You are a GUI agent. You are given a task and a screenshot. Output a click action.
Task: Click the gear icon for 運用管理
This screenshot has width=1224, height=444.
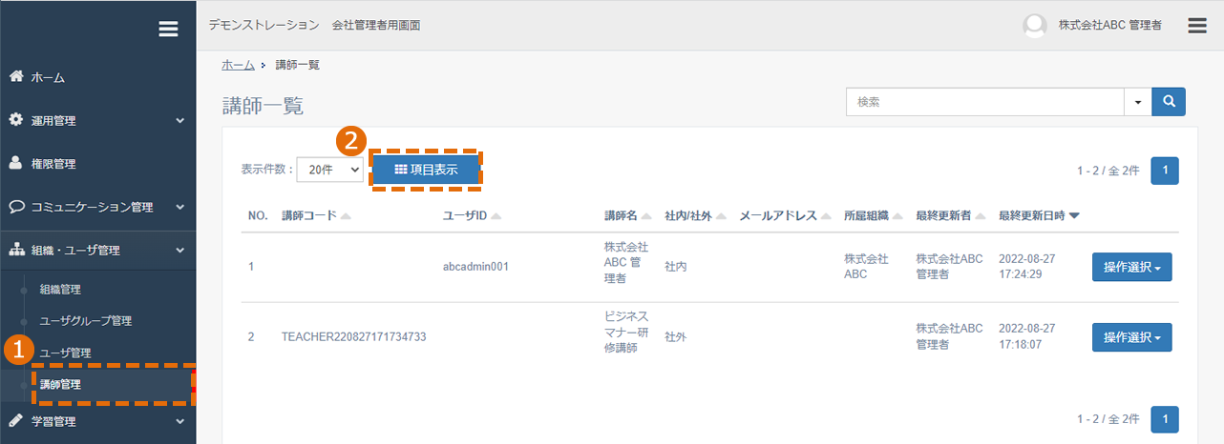pyautogui.click(x=16, y=120)
